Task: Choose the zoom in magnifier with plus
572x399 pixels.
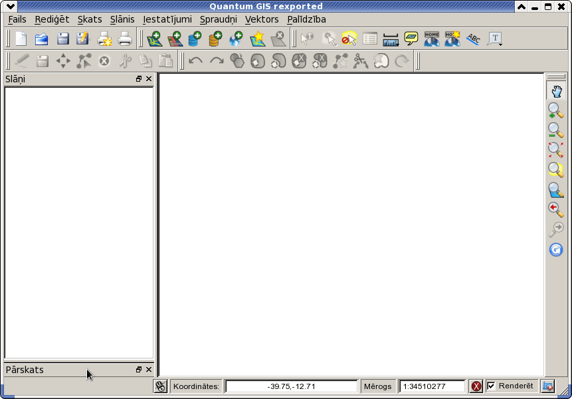Action: pyautogui.click(x=556, y=110)
